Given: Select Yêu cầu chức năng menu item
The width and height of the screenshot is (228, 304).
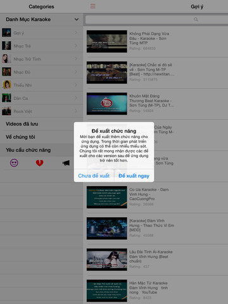Looking at the screenshot, I should [41, 150].
